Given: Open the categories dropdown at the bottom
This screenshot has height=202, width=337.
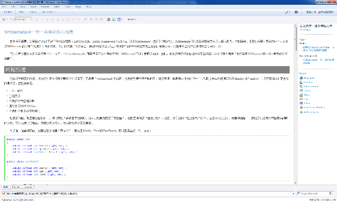Looking at the screenshot, I should coord(293,194).
